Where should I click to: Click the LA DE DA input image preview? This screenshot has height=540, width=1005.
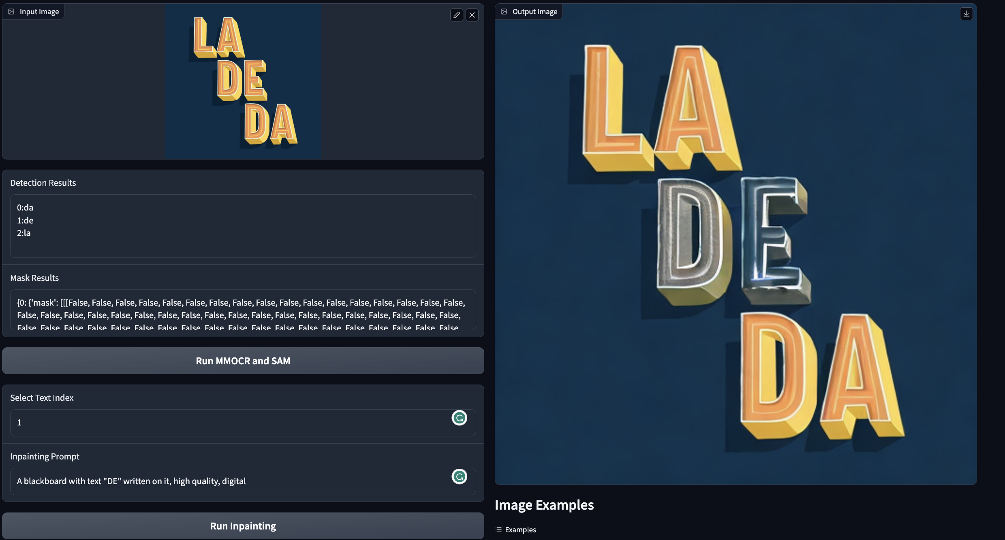click(243, 81)
